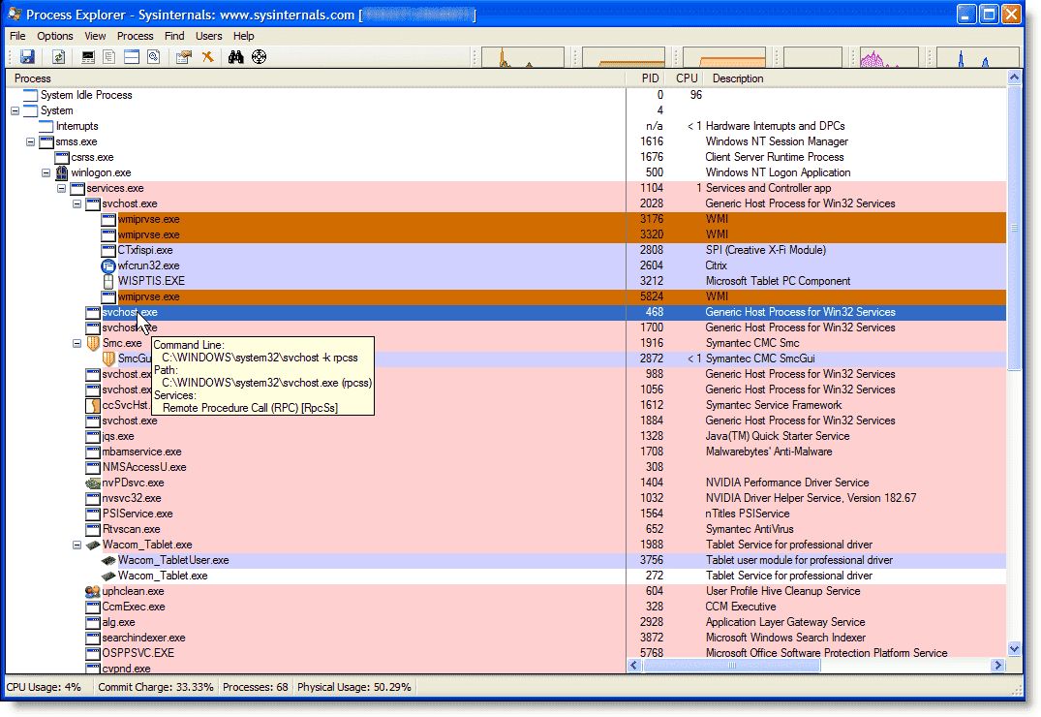The height and width of the screenshot is (717, 1041).
Task: Click the vertical scrollbar up arrow
Action: pyautogui.click(x=1014, y=78)
